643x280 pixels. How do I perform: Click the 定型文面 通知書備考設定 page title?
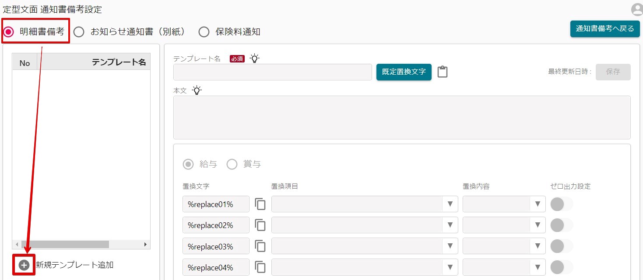pos(52,9)
